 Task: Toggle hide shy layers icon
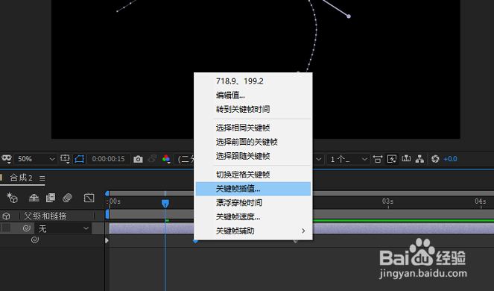34,198
